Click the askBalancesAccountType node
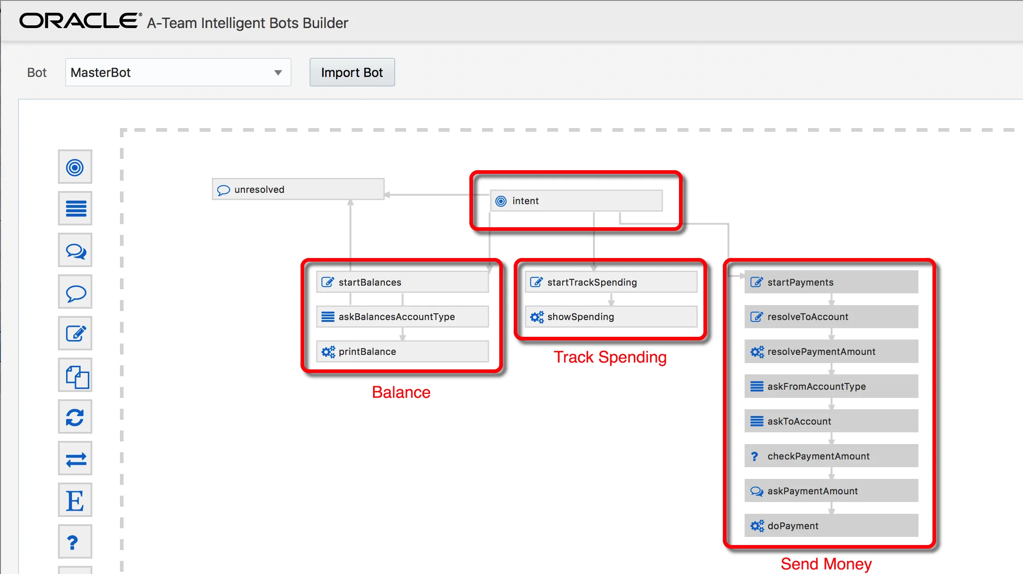Image resolution: width=1023 pixels, height=574 pixels. (x=402, y=316)
